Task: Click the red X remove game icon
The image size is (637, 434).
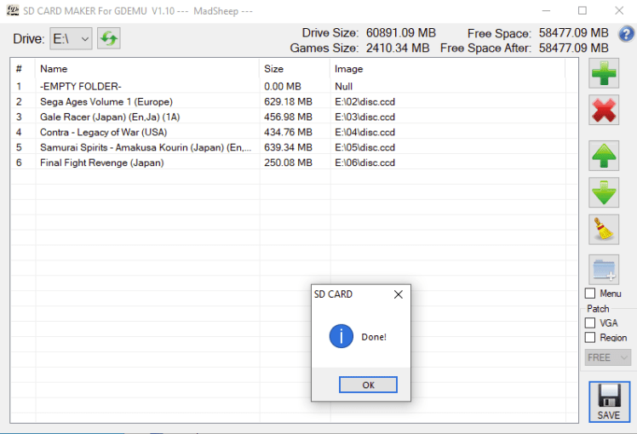Action: [x=604, y=110]
